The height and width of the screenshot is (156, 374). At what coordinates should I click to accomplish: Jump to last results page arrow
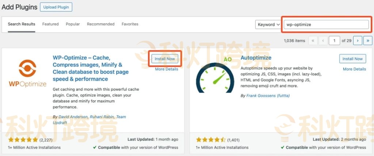tap(368, 41)
